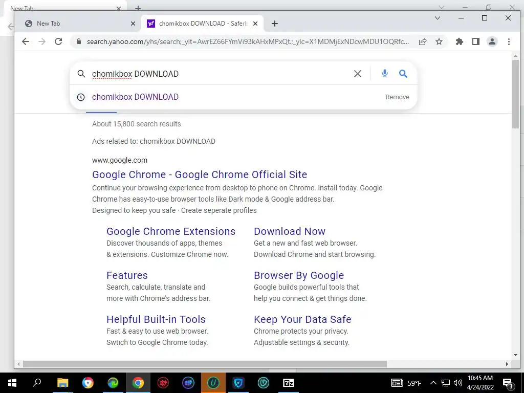This screenshot has height=393, width=524.
Task: Follow the Download Now link
Action: tap(290, 231)
